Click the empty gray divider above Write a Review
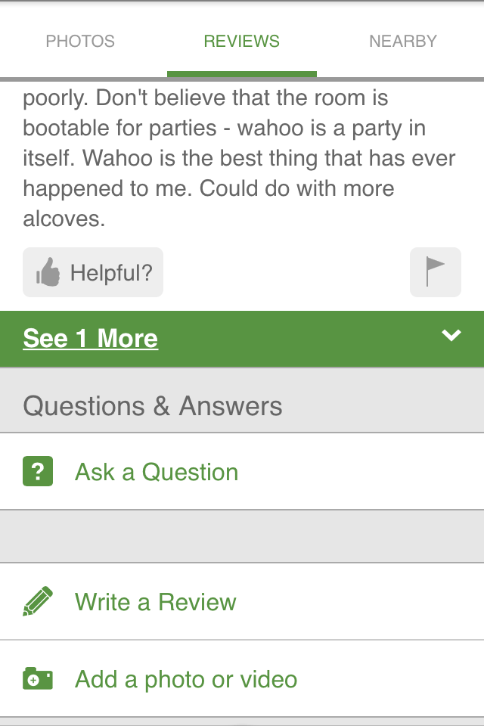The height and width of the screenshot is (726, 484). [x=242, y=537]
